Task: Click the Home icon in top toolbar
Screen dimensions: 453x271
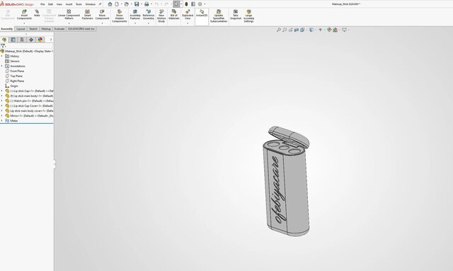Action: click(110, 4)
